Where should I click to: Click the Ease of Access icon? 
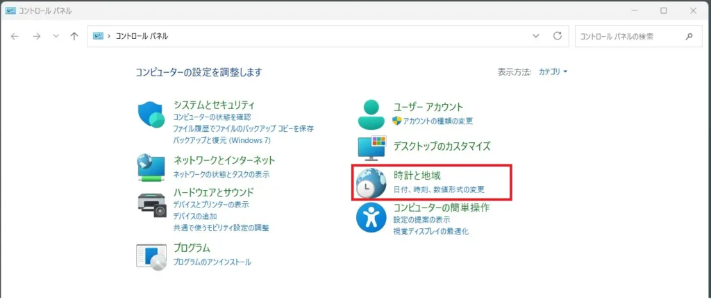(x=371, y=218)
